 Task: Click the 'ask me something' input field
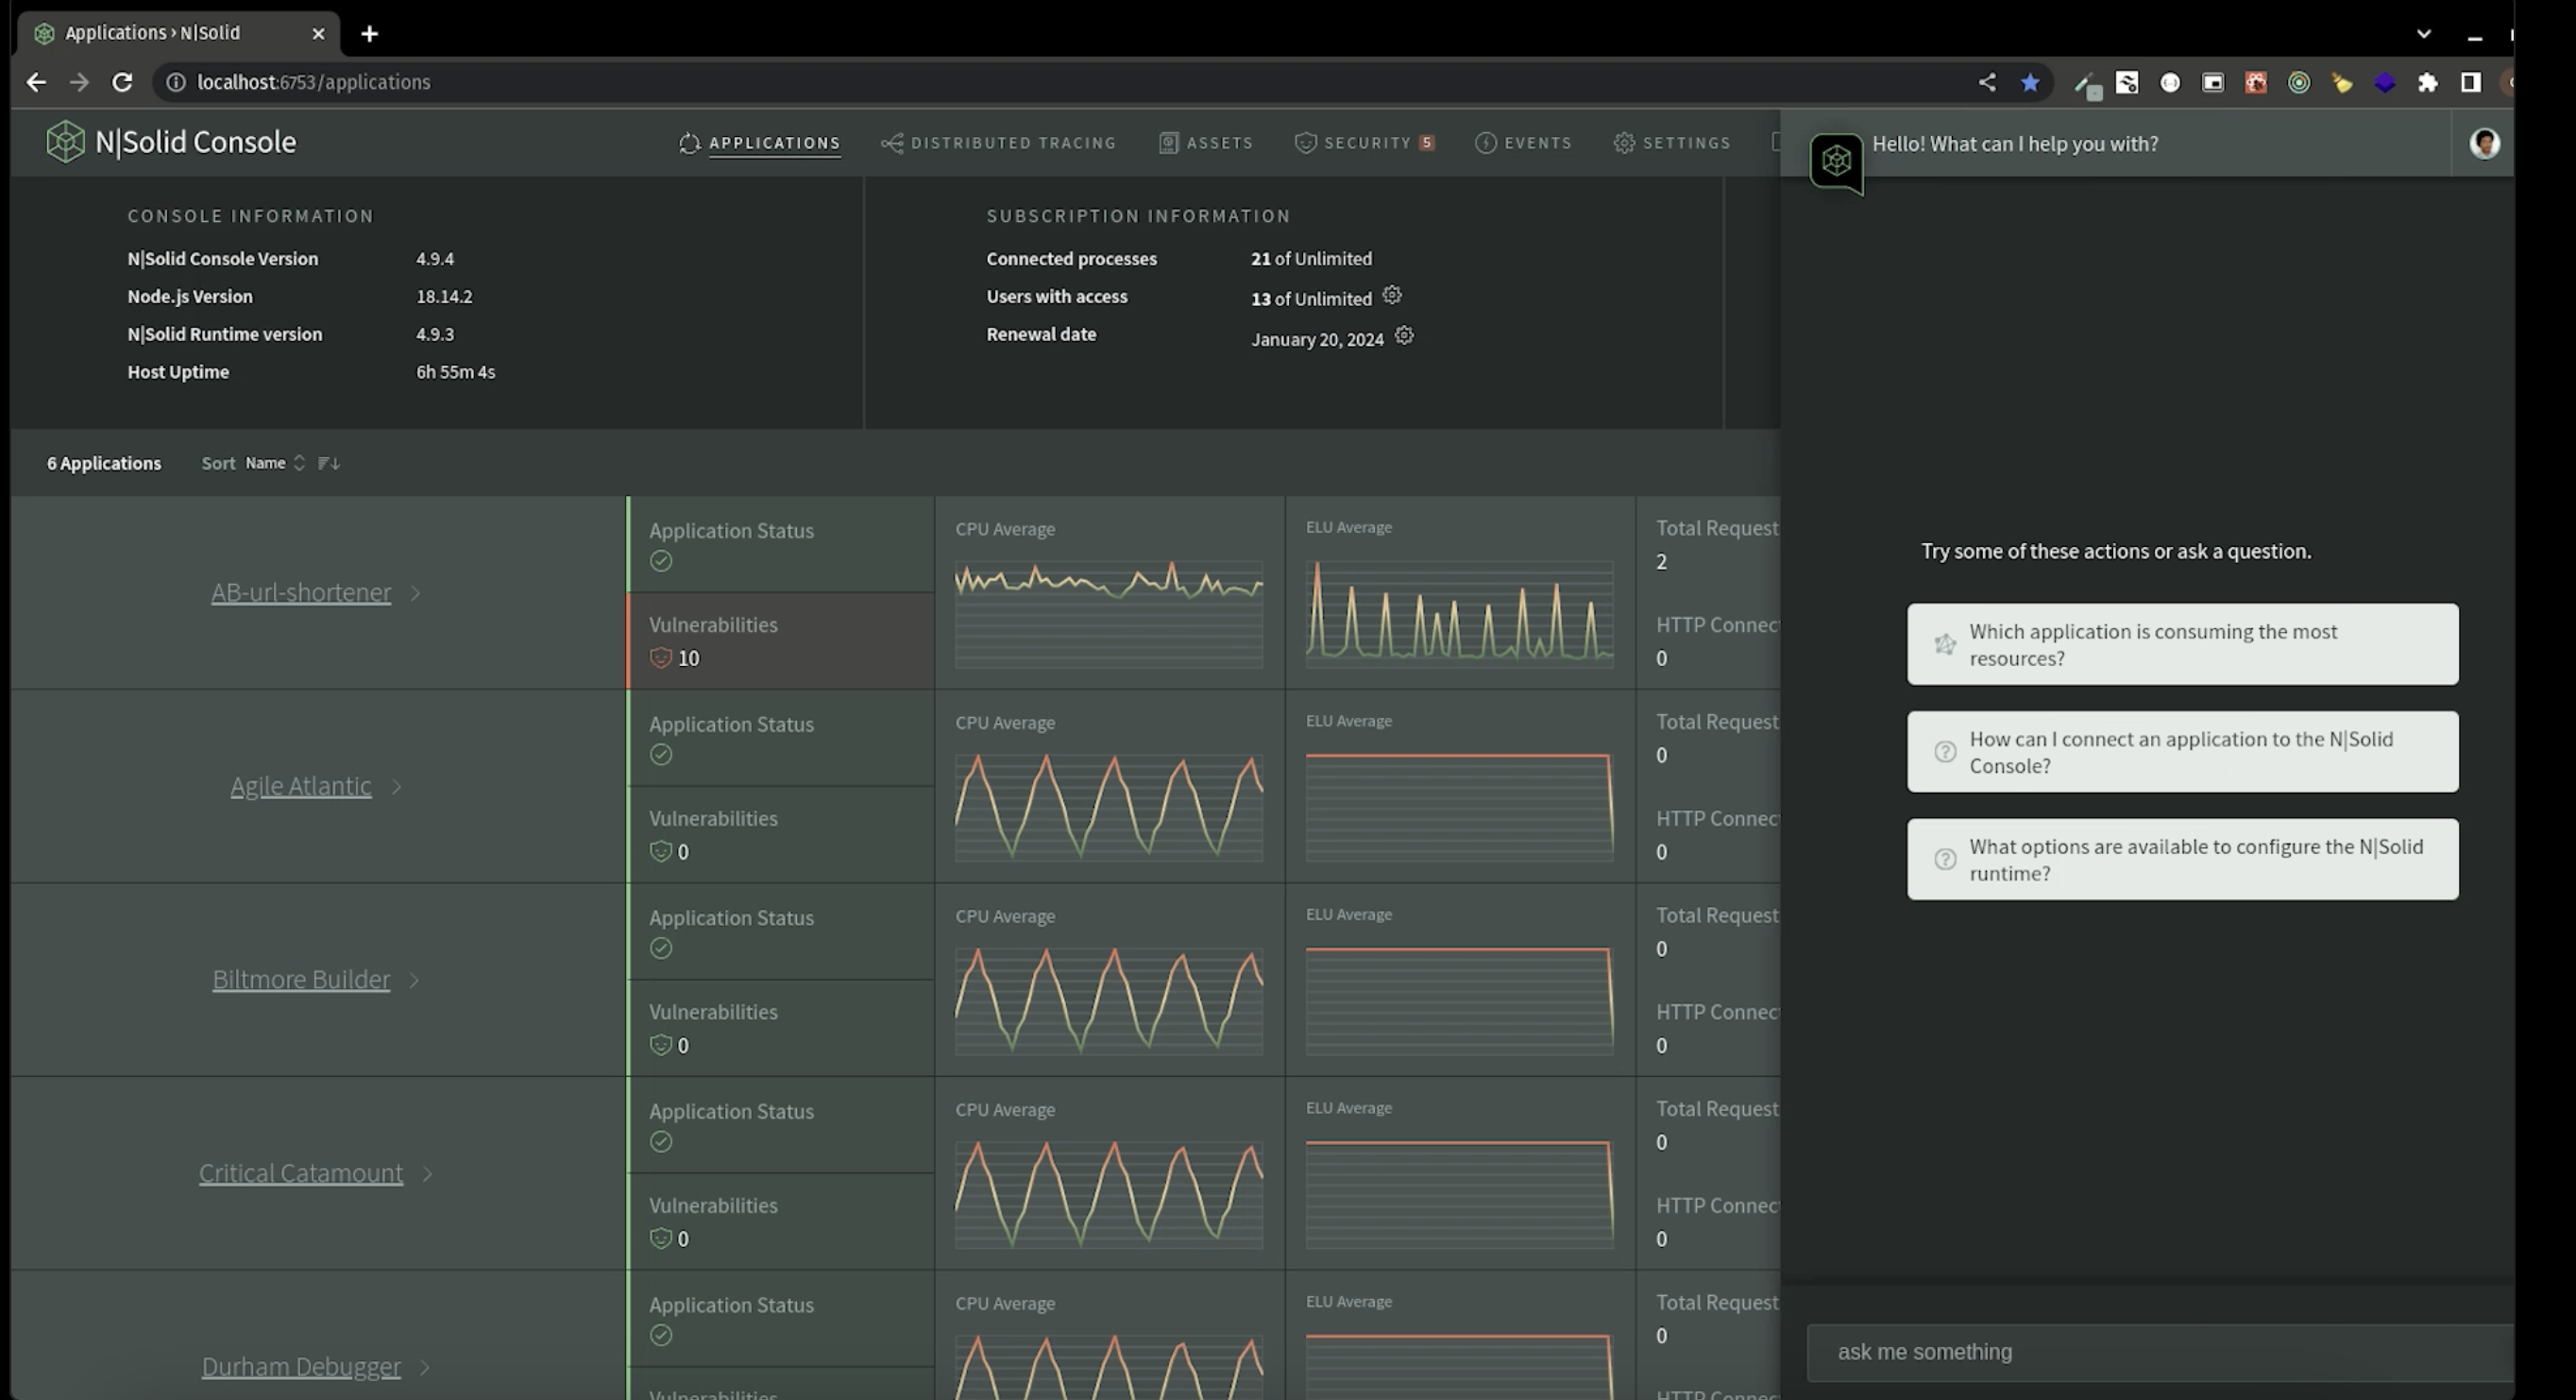2160,1352
